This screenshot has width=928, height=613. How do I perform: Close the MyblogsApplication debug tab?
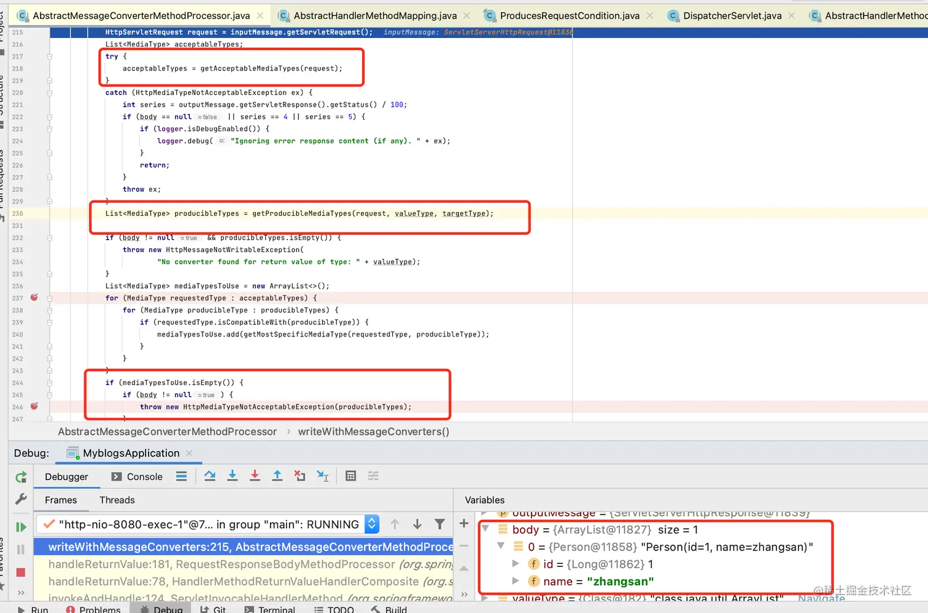189,453
